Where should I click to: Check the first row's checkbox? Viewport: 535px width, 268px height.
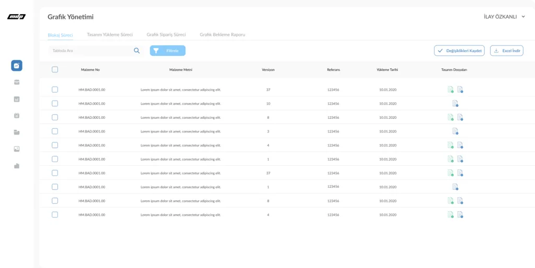[55, 90]
